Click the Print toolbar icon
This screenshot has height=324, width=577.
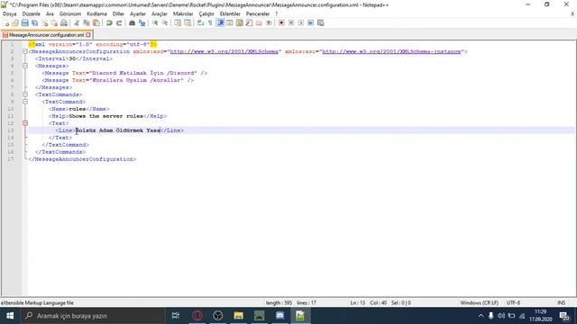click(x=64, y=22)
